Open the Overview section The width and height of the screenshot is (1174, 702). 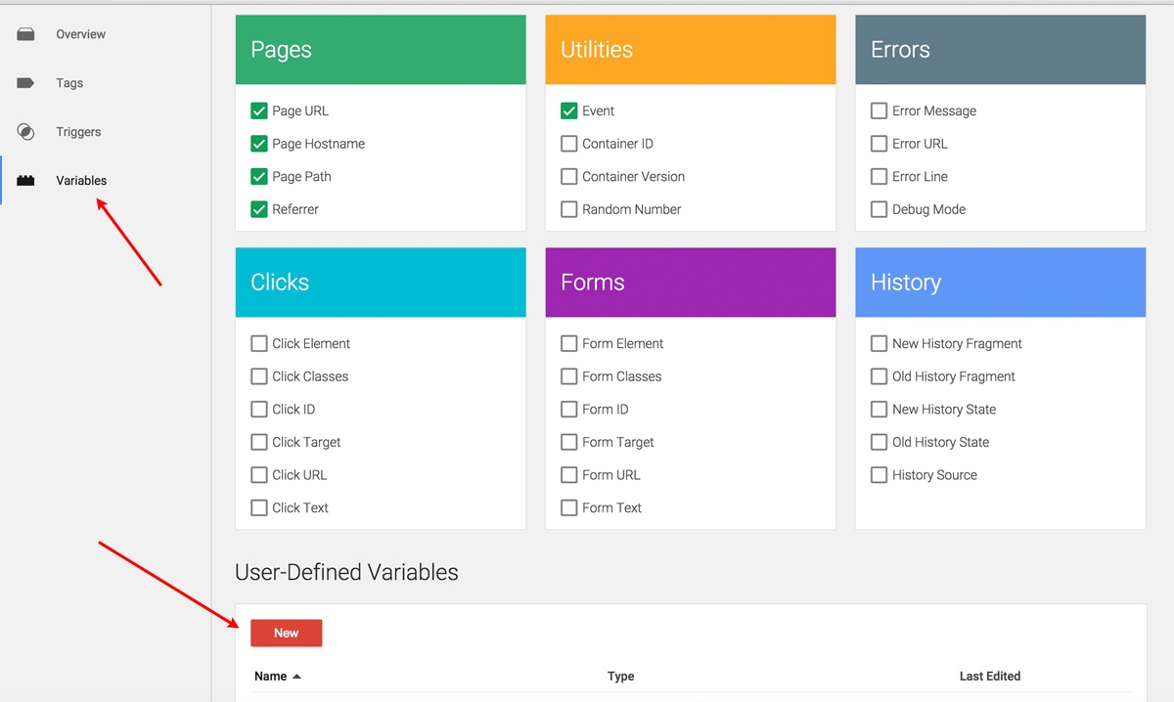80,34
